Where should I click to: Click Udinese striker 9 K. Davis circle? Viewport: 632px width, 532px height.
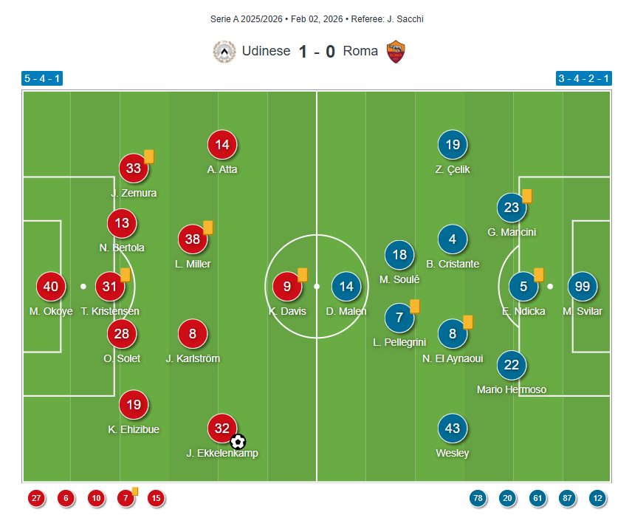tap(287, 287)
